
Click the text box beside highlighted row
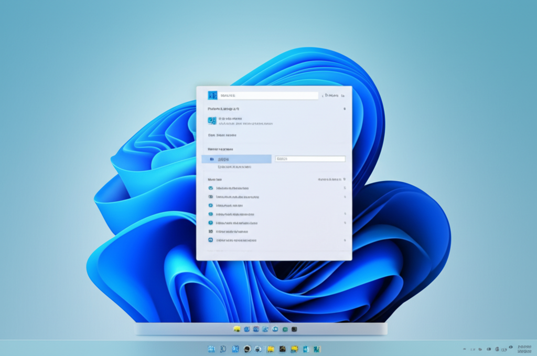tap(310, 159)
